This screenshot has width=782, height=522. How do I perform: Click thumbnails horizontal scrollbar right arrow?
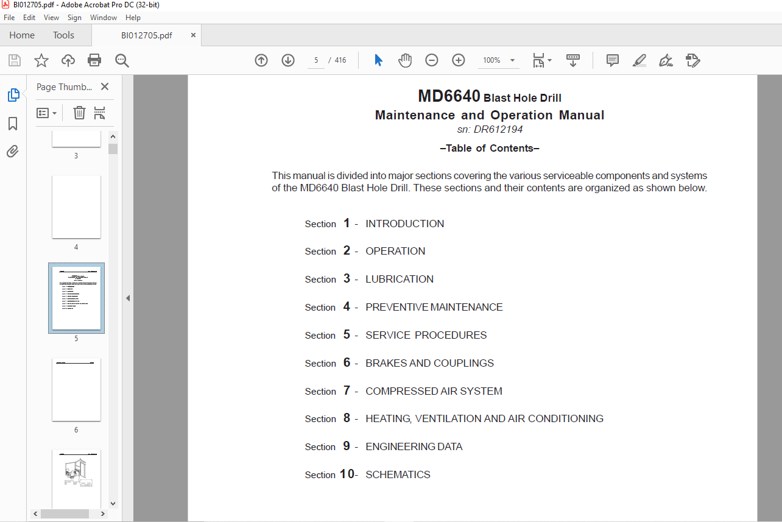pos(104,514)
